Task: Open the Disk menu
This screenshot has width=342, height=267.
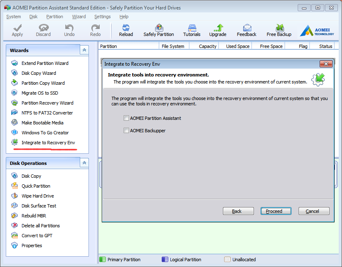Action: pyautogui.click(x=33, y=17)
